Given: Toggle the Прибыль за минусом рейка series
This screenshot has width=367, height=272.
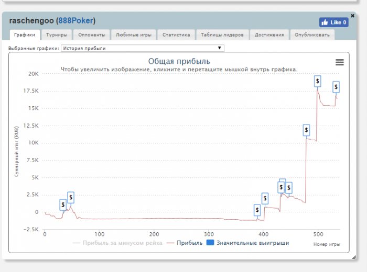Looking at the screenshot, I should [x=117, y=243].
